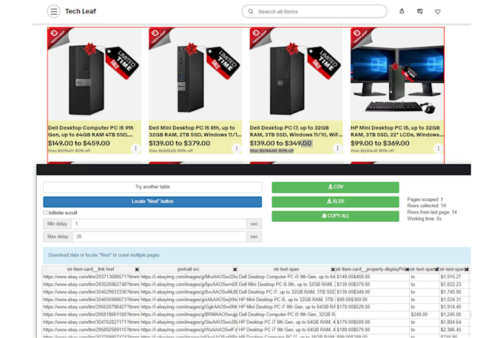Click table cell $1,745.00
The image size is (503, 338).
[453, 292]
